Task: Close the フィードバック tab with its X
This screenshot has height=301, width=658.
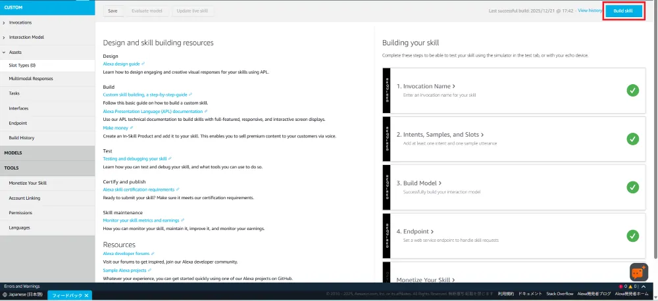Action: [x=86, y=295]
